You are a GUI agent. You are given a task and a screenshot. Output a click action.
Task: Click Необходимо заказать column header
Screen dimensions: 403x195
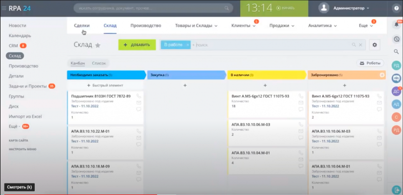coord(106,75)
